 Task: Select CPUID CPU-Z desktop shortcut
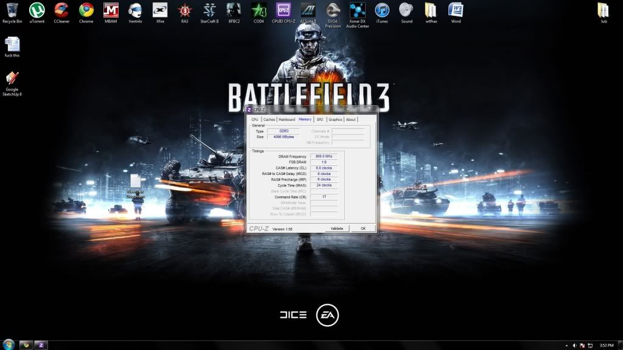[284, 13]
